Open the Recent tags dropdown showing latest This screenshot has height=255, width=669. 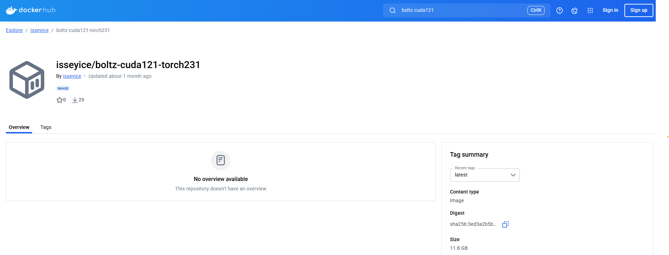pos(485,175)
